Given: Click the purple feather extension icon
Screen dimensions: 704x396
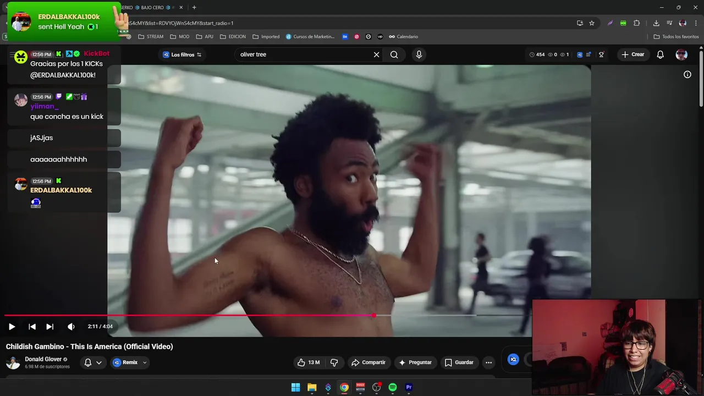Looking at the screenshot, I should point(610,23).
